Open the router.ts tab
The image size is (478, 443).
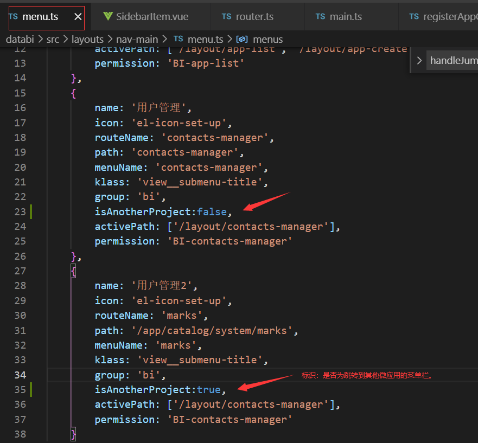coord(248,17)
